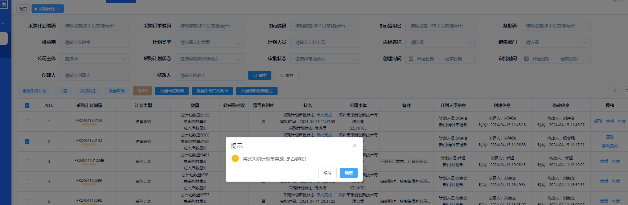This screenshot has width=628, height=205.
Task: Click 编辑 link in row 1
Action: (x=598, y=121)
